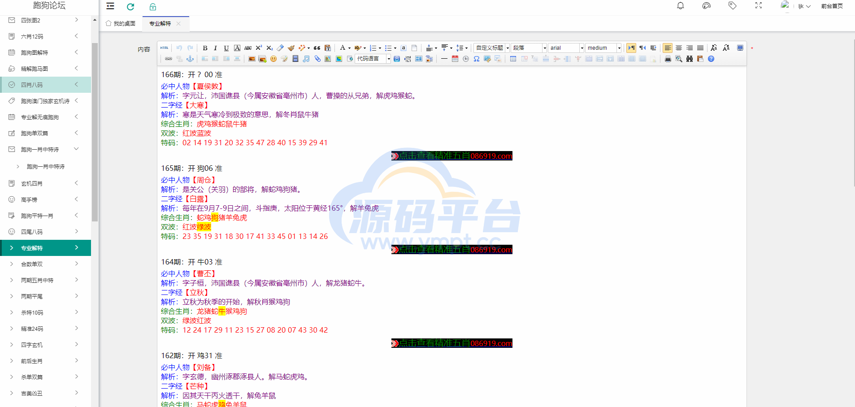Insert a table
This screenshot has width=855, height=407.
(x=513, y=59)
